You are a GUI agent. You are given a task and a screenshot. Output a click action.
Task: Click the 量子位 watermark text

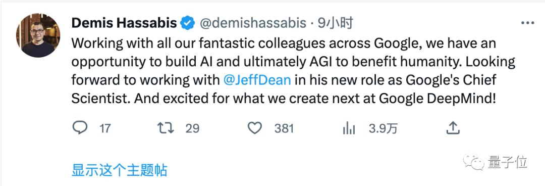click(x=508, y=162)
